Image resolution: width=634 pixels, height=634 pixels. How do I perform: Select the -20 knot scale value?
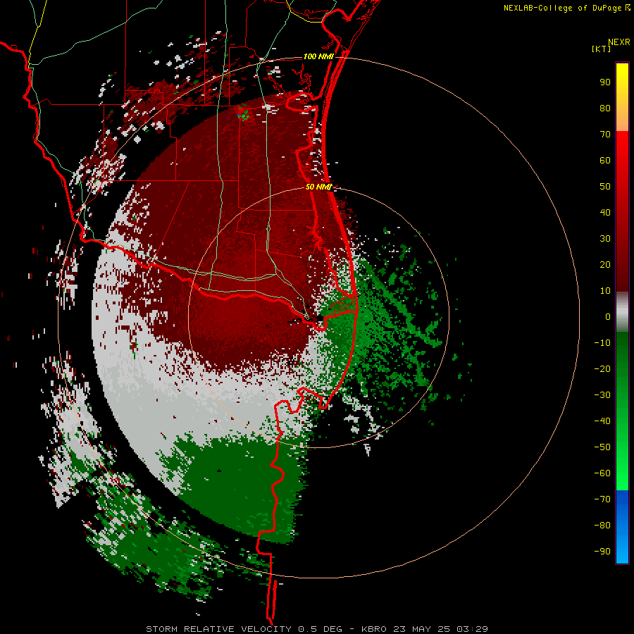[602, 369]
